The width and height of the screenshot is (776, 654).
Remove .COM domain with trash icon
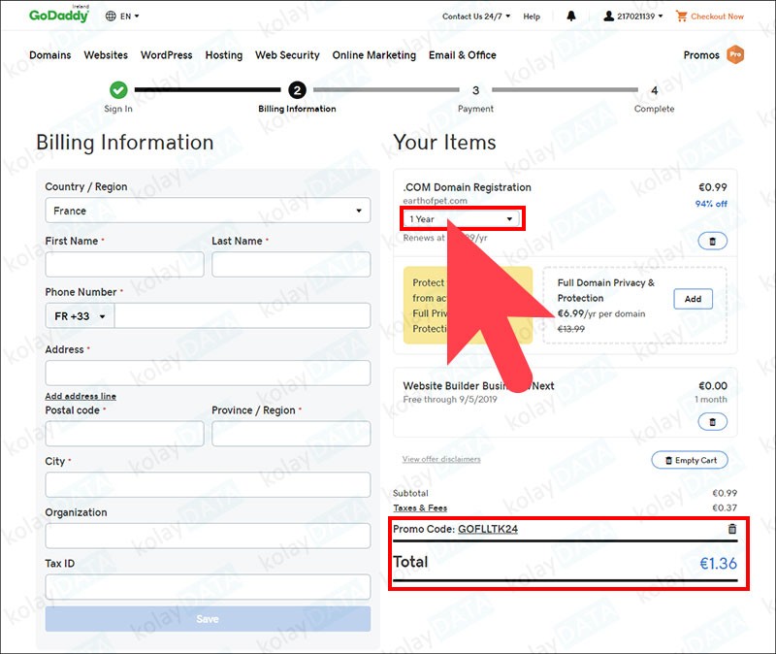click(x=713, y=242)
